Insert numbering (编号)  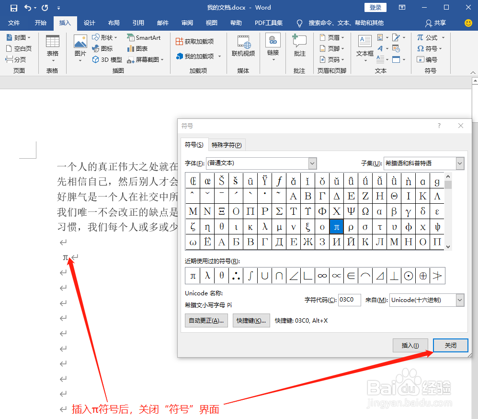[427, 59]
